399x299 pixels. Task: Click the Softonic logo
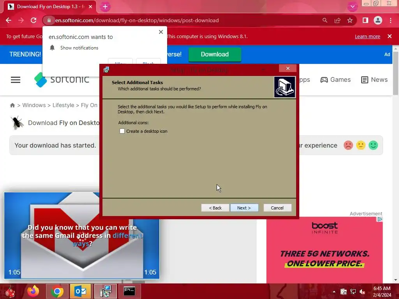62,80
